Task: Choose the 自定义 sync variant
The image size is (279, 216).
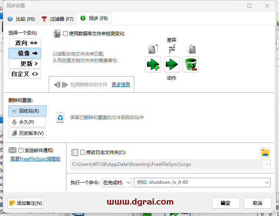Action: tap(25, 74)
